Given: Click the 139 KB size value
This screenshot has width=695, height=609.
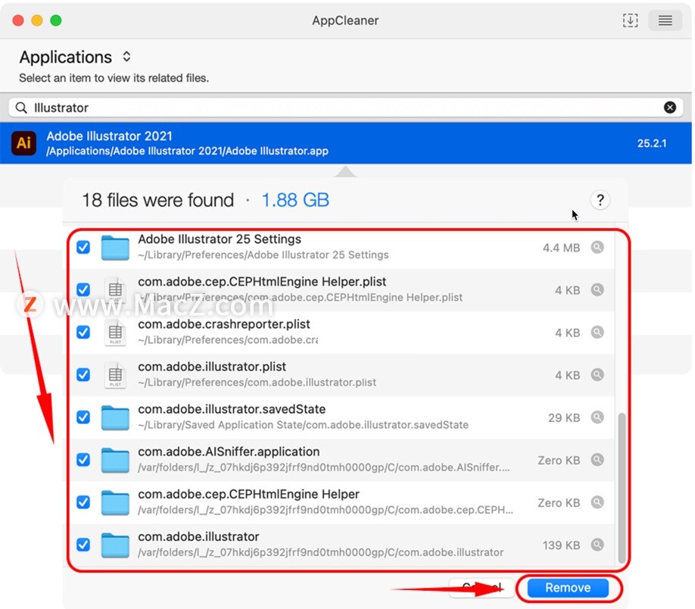Looking at the screenshot, I should [x=561, y=545].
